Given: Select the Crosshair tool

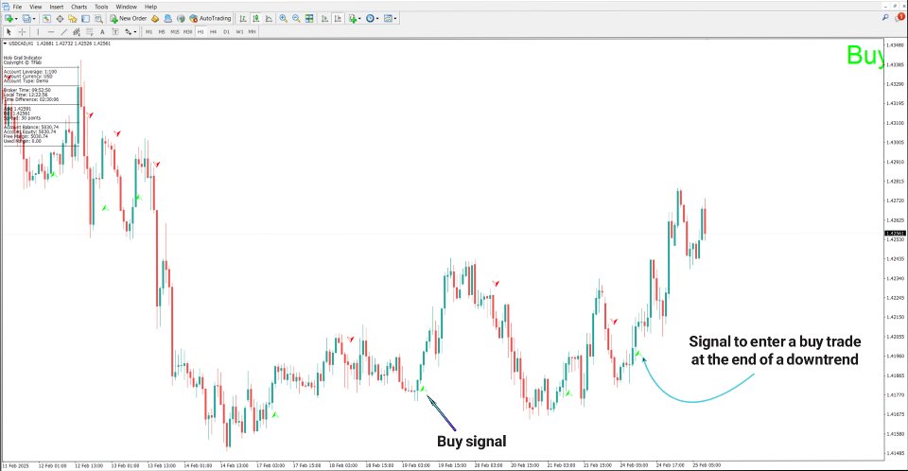Looking at the screenshot, I should click(22, 32).
